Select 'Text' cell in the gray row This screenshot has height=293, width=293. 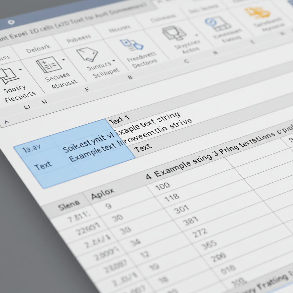pyautogui.click(x=143, y=148)
